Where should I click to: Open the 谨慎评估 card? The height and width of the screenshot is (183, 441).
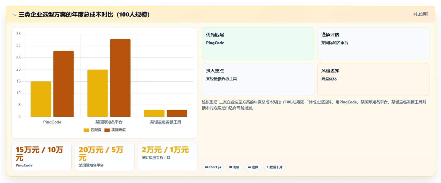coord(373,44)
